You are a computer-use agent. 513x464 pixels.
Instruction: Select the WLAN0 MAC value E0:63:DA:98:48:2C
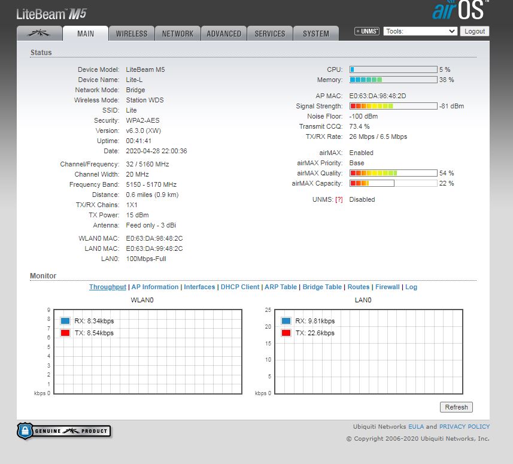154,238
